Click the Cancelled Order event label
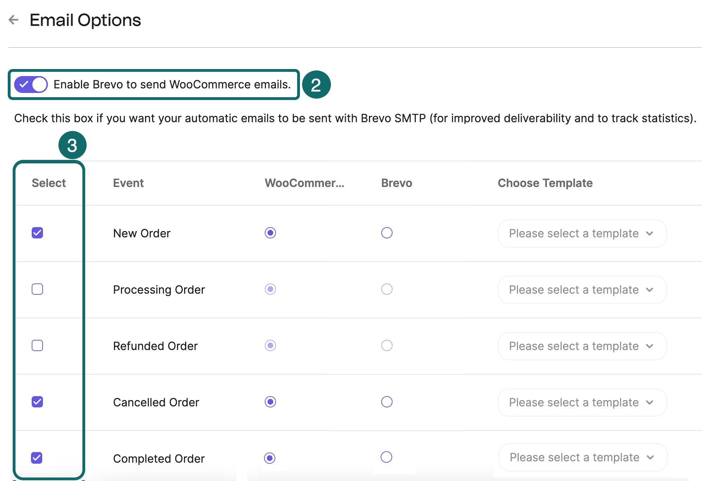The image size is (702, 481). click(x=156, y=402)
